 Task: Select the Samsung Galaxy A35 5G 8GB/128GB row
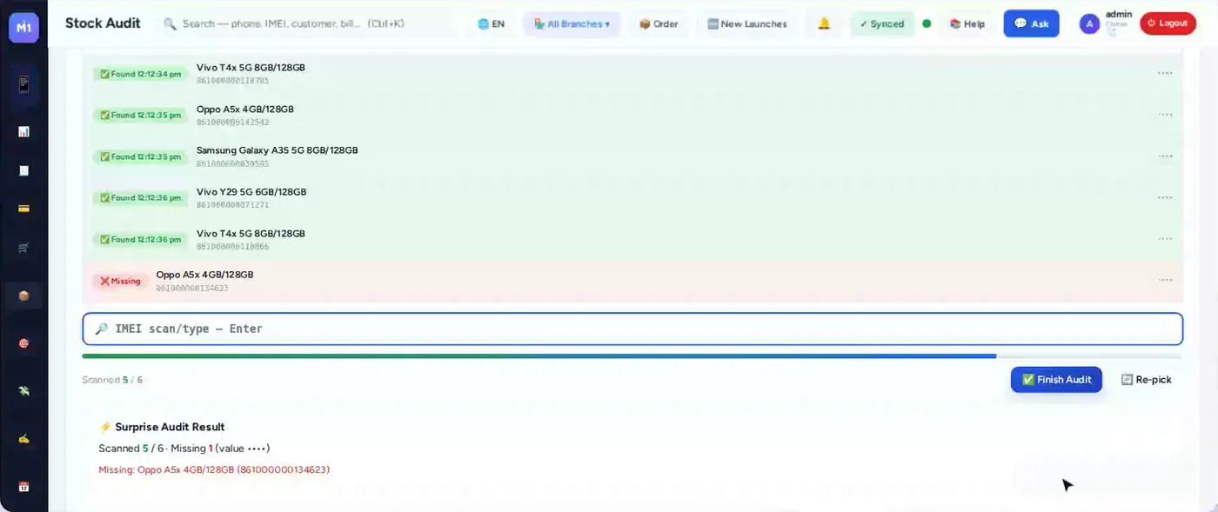point(632,156)
